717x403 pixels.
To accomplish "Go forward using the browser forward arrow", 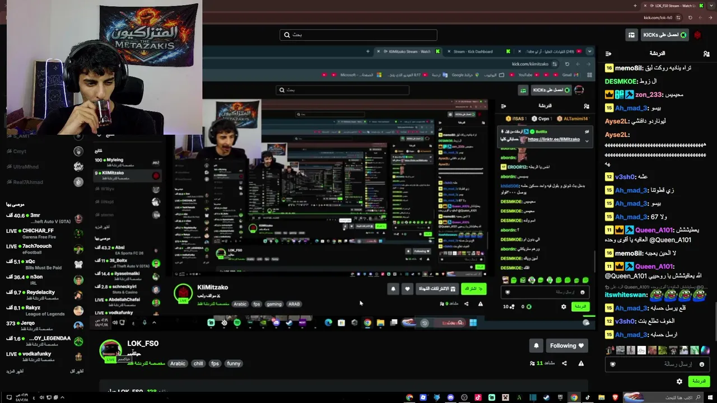I will click(700, 17).
